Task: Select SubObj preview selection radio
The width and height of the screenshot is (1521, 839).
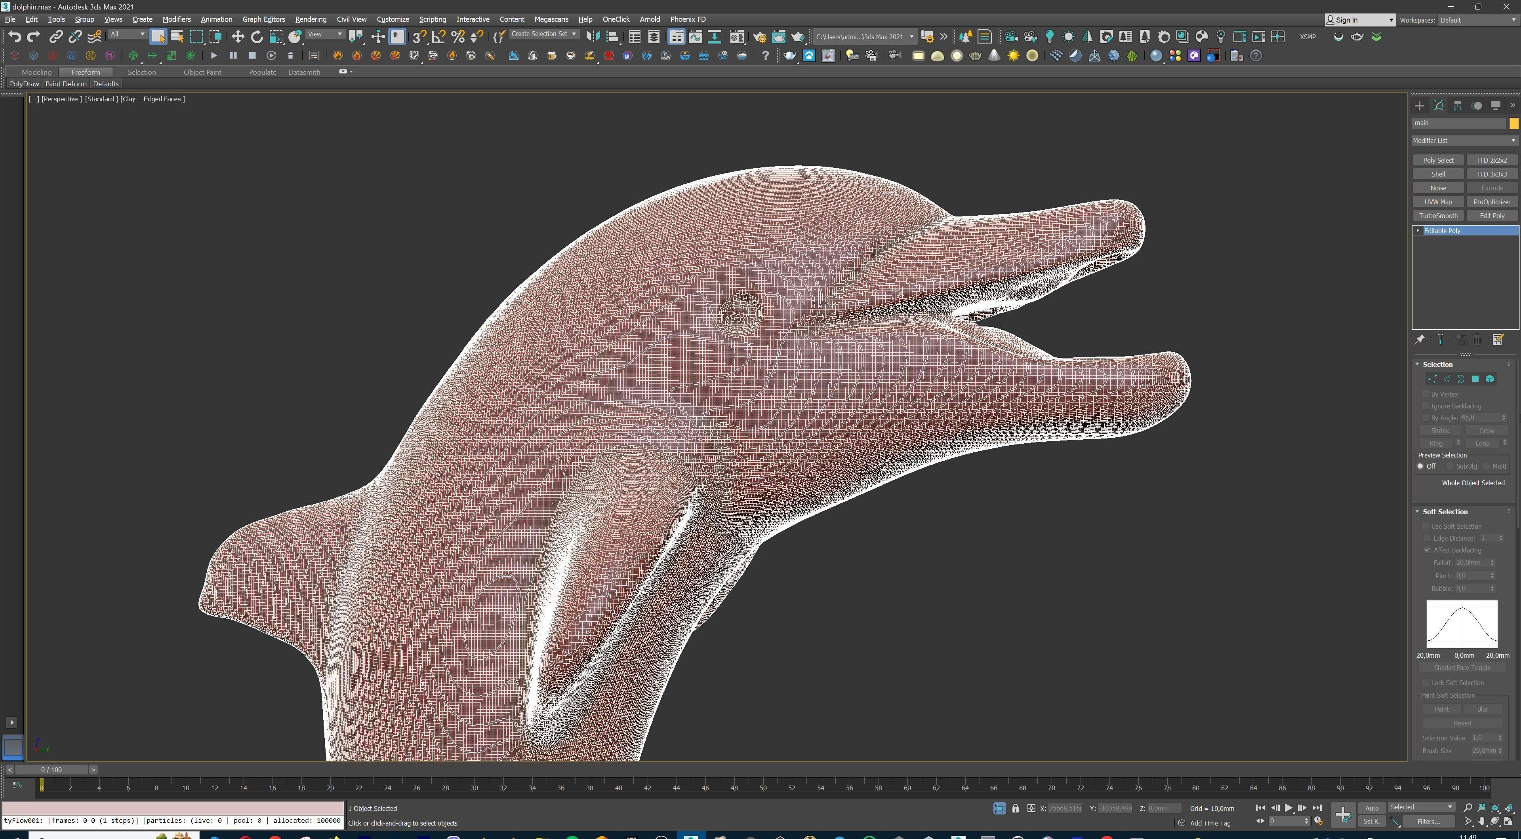Action: click(x=1450, y=466)
